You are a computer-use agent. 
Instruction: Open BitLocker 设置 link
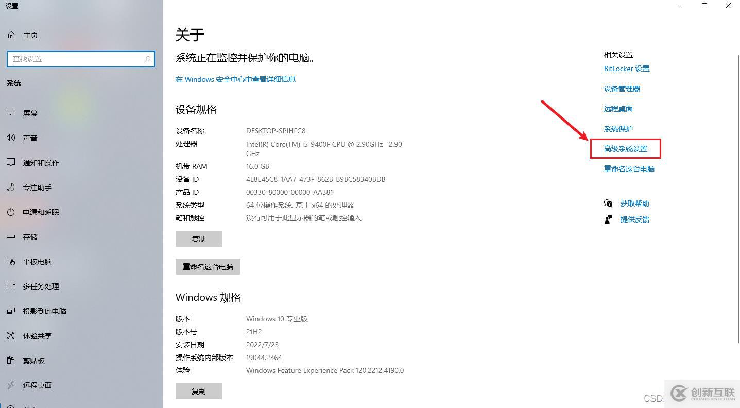627,69
